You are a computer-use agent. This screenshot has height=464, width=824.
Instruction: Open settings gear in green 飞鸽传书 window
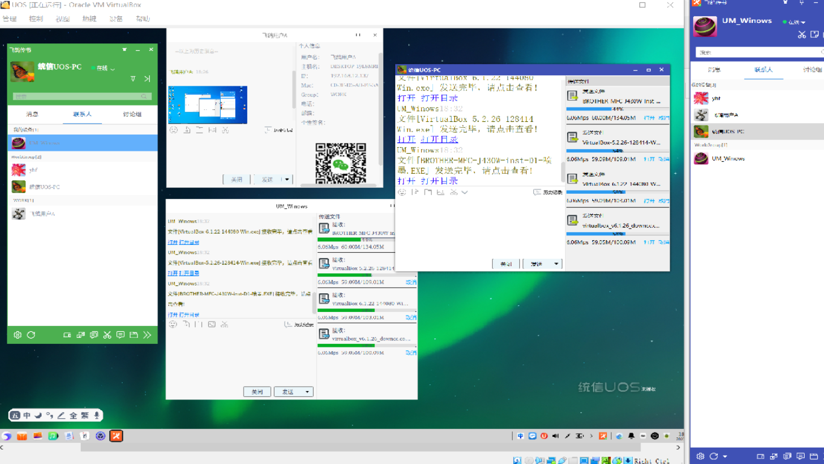click(17, 335)
